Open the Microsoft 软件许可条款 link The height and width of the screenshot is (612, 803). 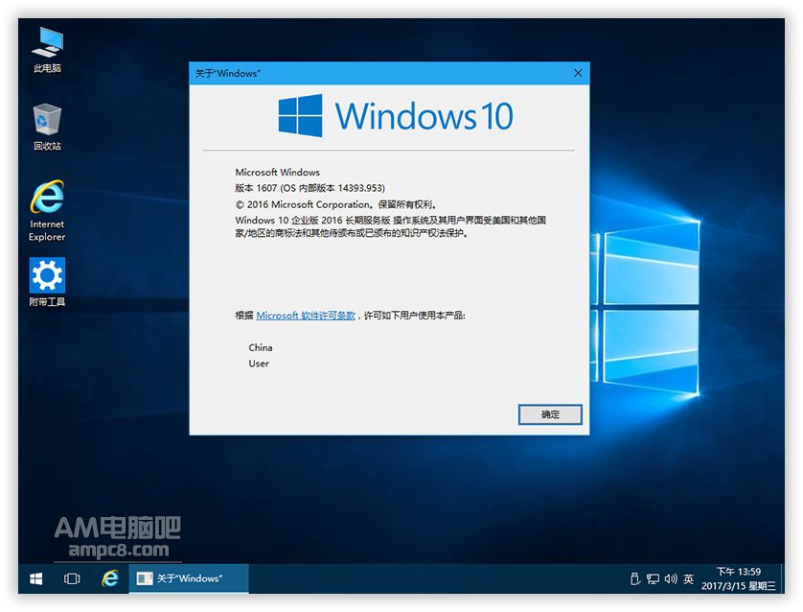(x=306, y=316)
